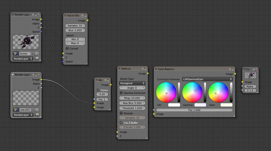271x151 pixels.
Task: Click the Image output socket of Render Layer ene.001
Action: [x=41, y=80]
